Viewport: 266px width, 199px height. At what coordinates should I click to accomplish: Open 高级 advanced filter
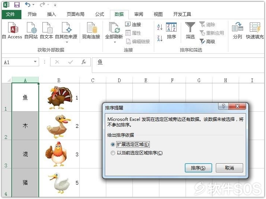pyautogui.click(x=207, y=41)
